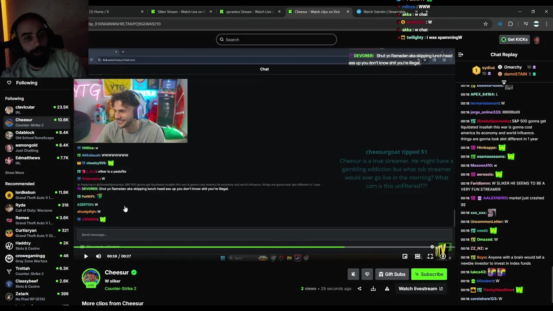Click username AALEXNDRO in Chat Replay
The height and width of the screenshot is (311, 553).
(x=495, y=198)
